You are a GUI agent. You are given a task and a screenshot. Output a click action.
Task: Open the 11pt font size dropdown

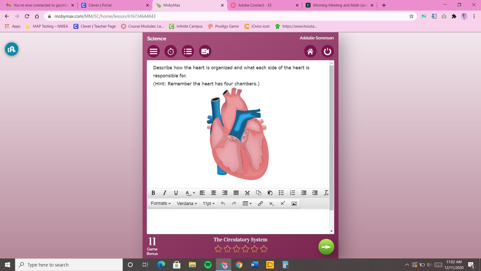(x=208, y=204)
